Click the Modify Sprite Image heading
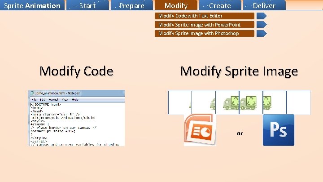This screenshot has width=323, height=182. [239, 71]
